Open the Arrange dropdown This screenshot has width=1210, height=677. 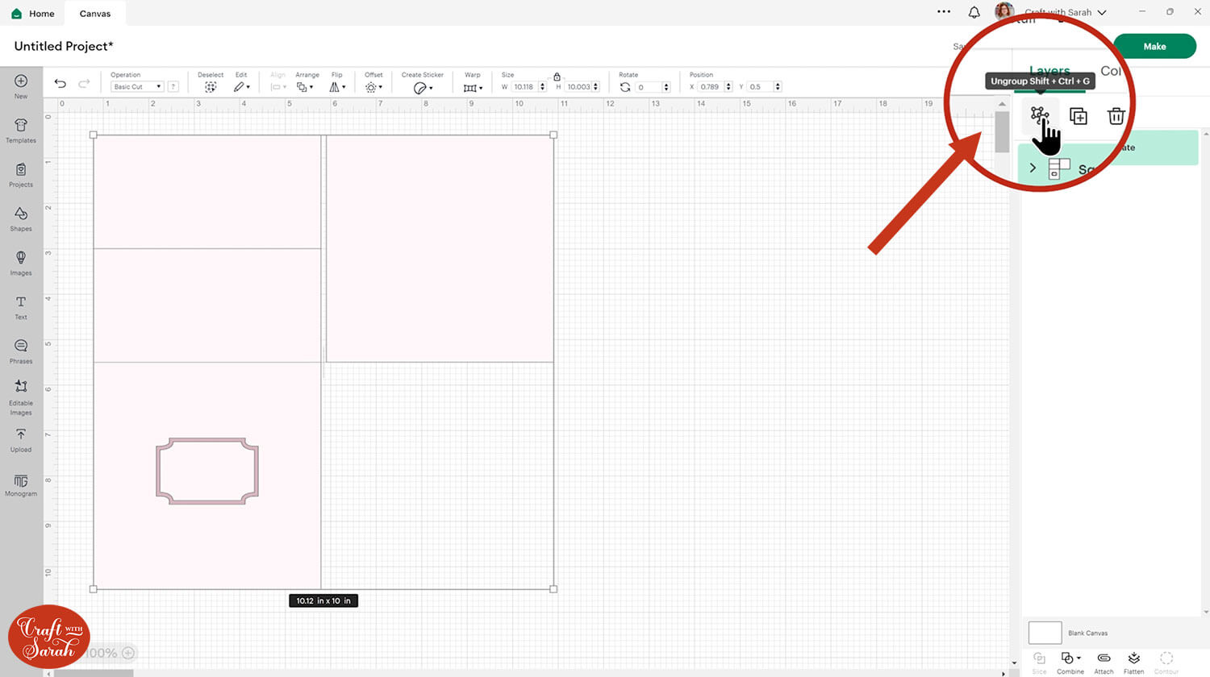point(305,87)
